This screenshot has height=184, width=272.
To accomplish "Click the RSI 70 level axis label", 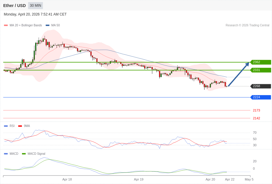I will click(x=255, y=133).
